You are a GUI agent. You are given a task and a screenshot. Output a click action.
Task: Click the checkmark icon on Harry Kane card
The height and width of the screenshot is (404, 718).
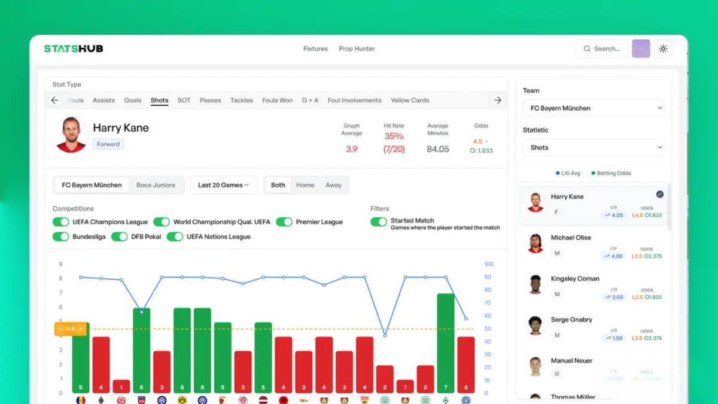659,194
